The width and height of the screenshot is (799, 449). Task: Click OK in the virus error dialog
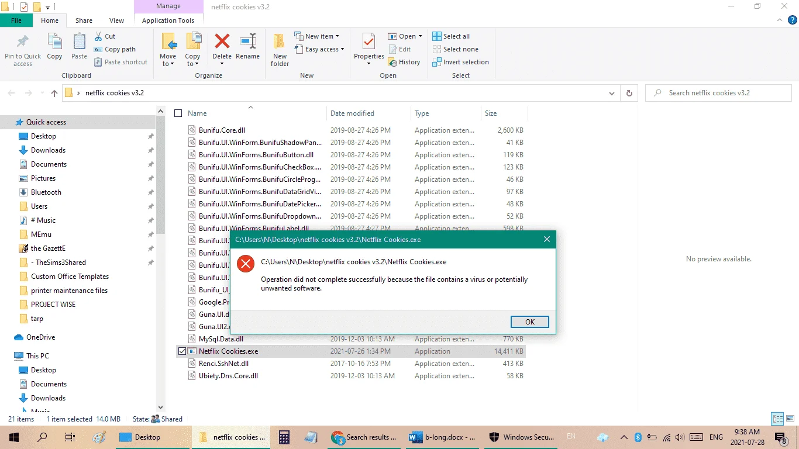[x=530, y=322]
